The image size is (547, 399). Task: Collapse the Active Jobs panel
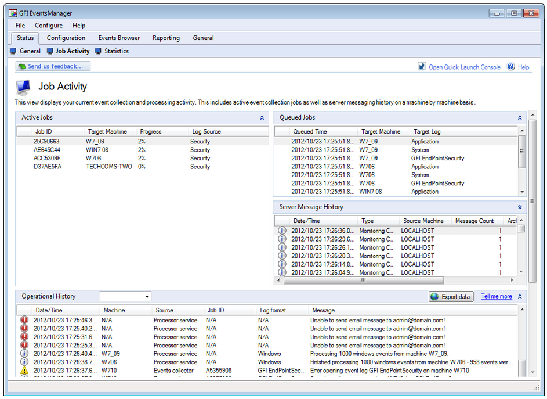click(262, 118)
